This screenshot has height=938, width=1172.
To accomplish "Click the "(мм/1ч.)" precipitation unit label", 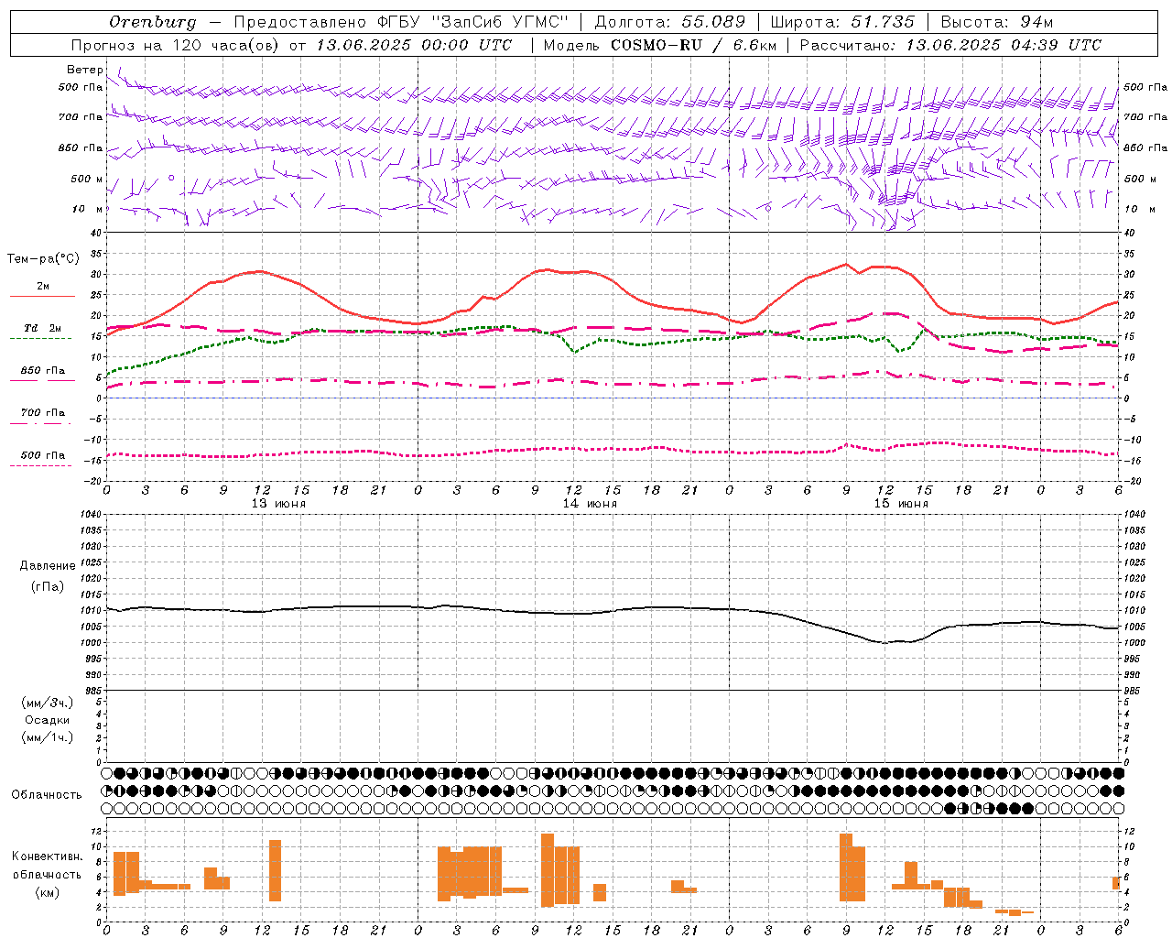I will pos(48,737).
